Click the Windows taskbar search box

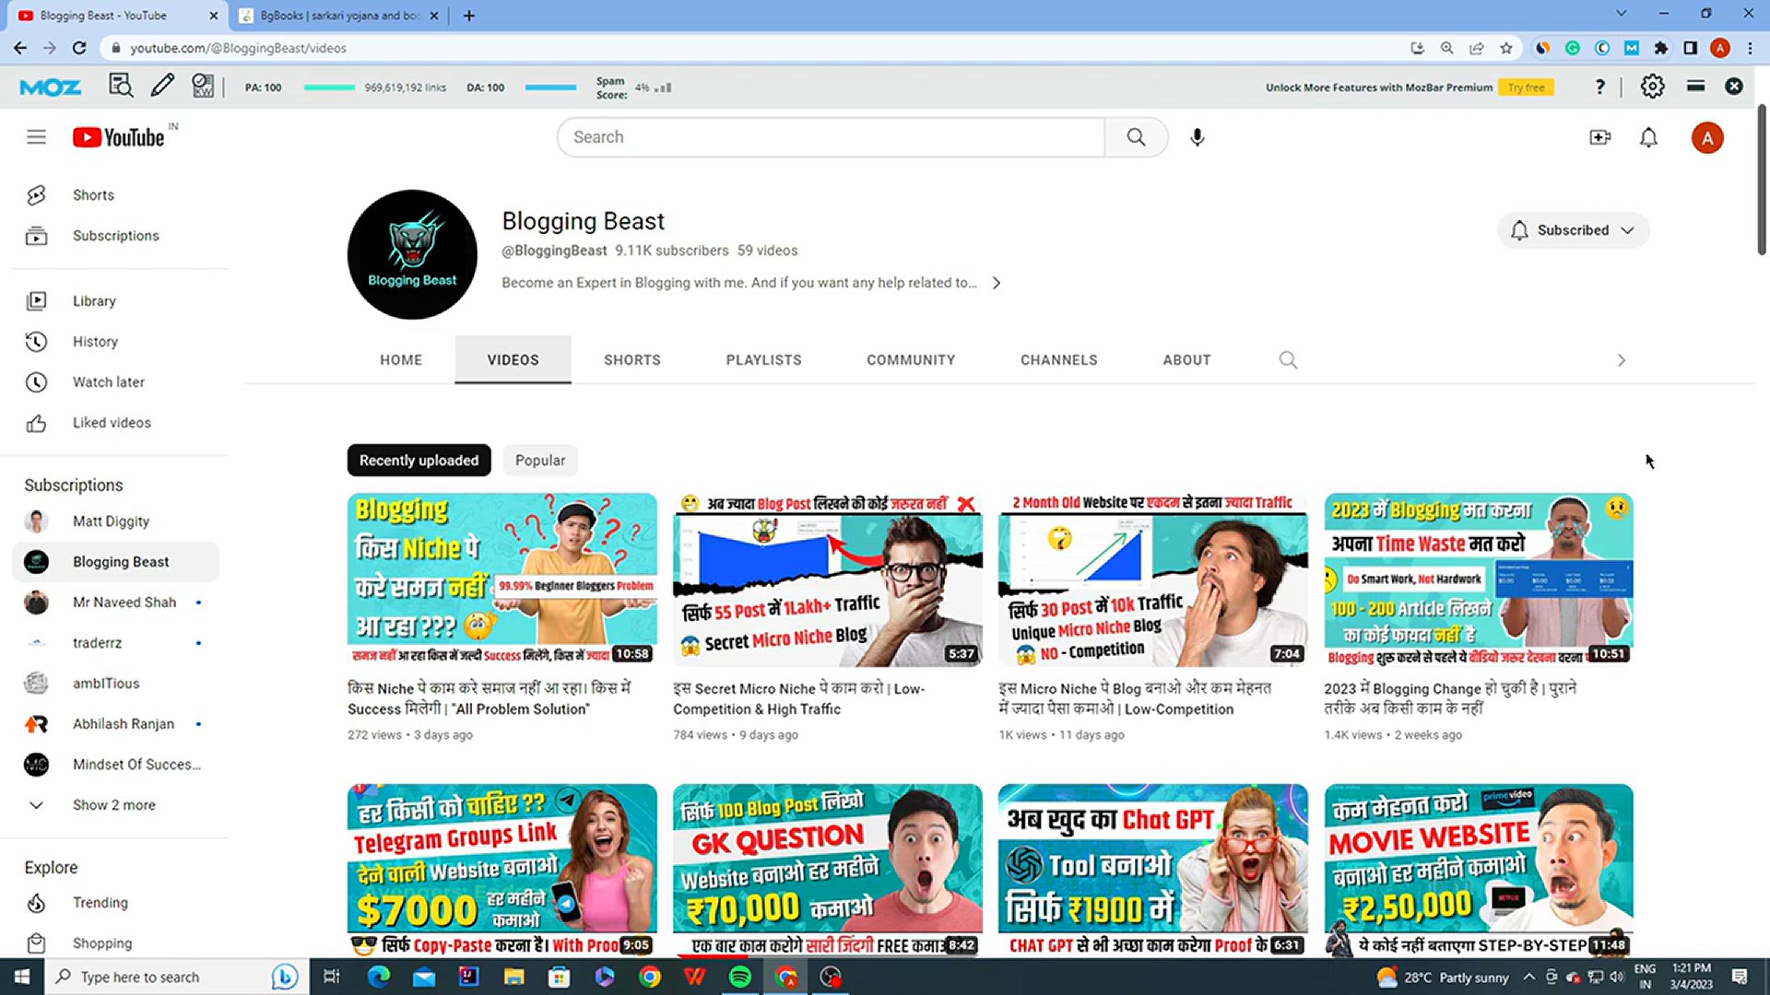tap(175, 977)
